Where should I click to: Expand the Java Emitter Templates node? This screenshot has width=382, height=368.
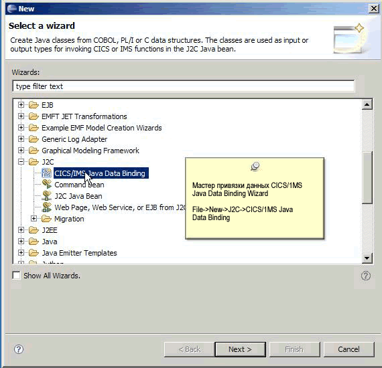tap(21, 253)
